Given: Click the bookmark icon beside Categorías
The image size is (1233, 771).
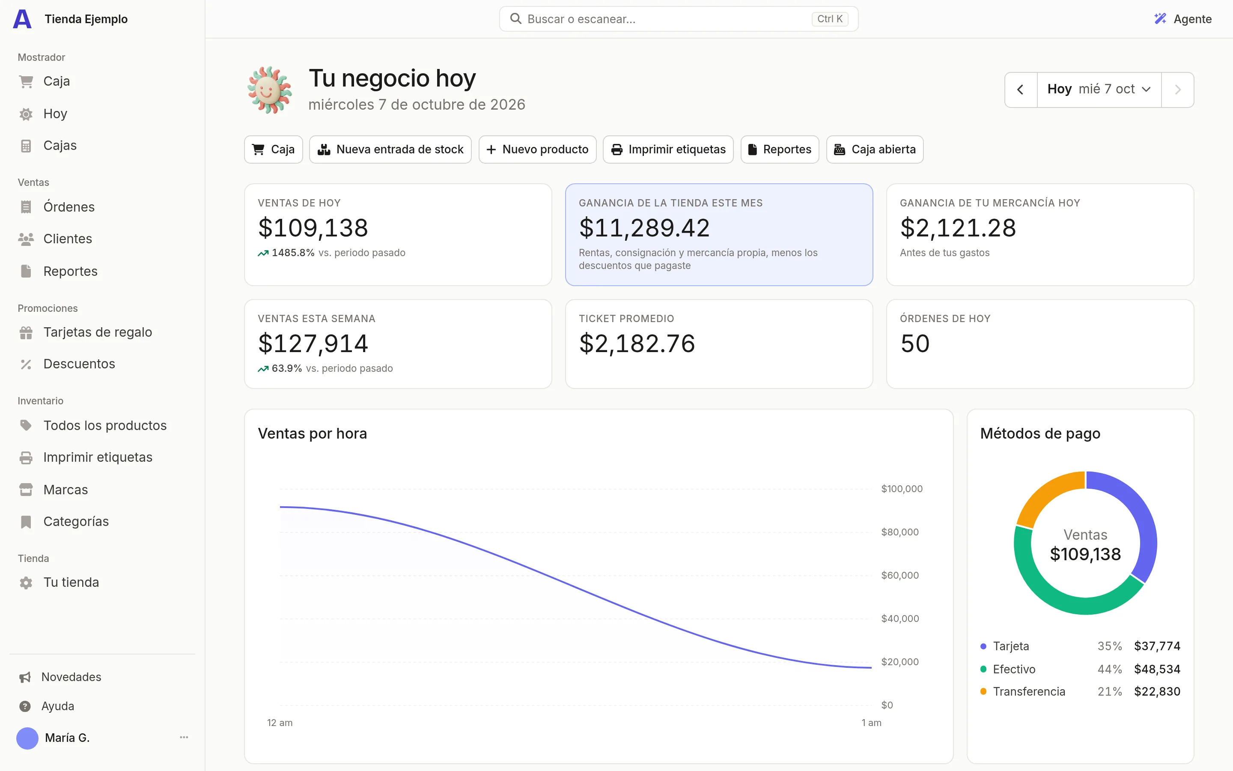Looking at the screenshot, I should [26, 522].
